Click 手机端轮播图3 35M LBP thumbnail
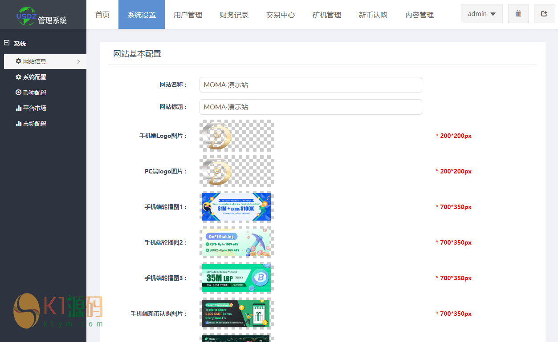 click(x=236, y=278)
